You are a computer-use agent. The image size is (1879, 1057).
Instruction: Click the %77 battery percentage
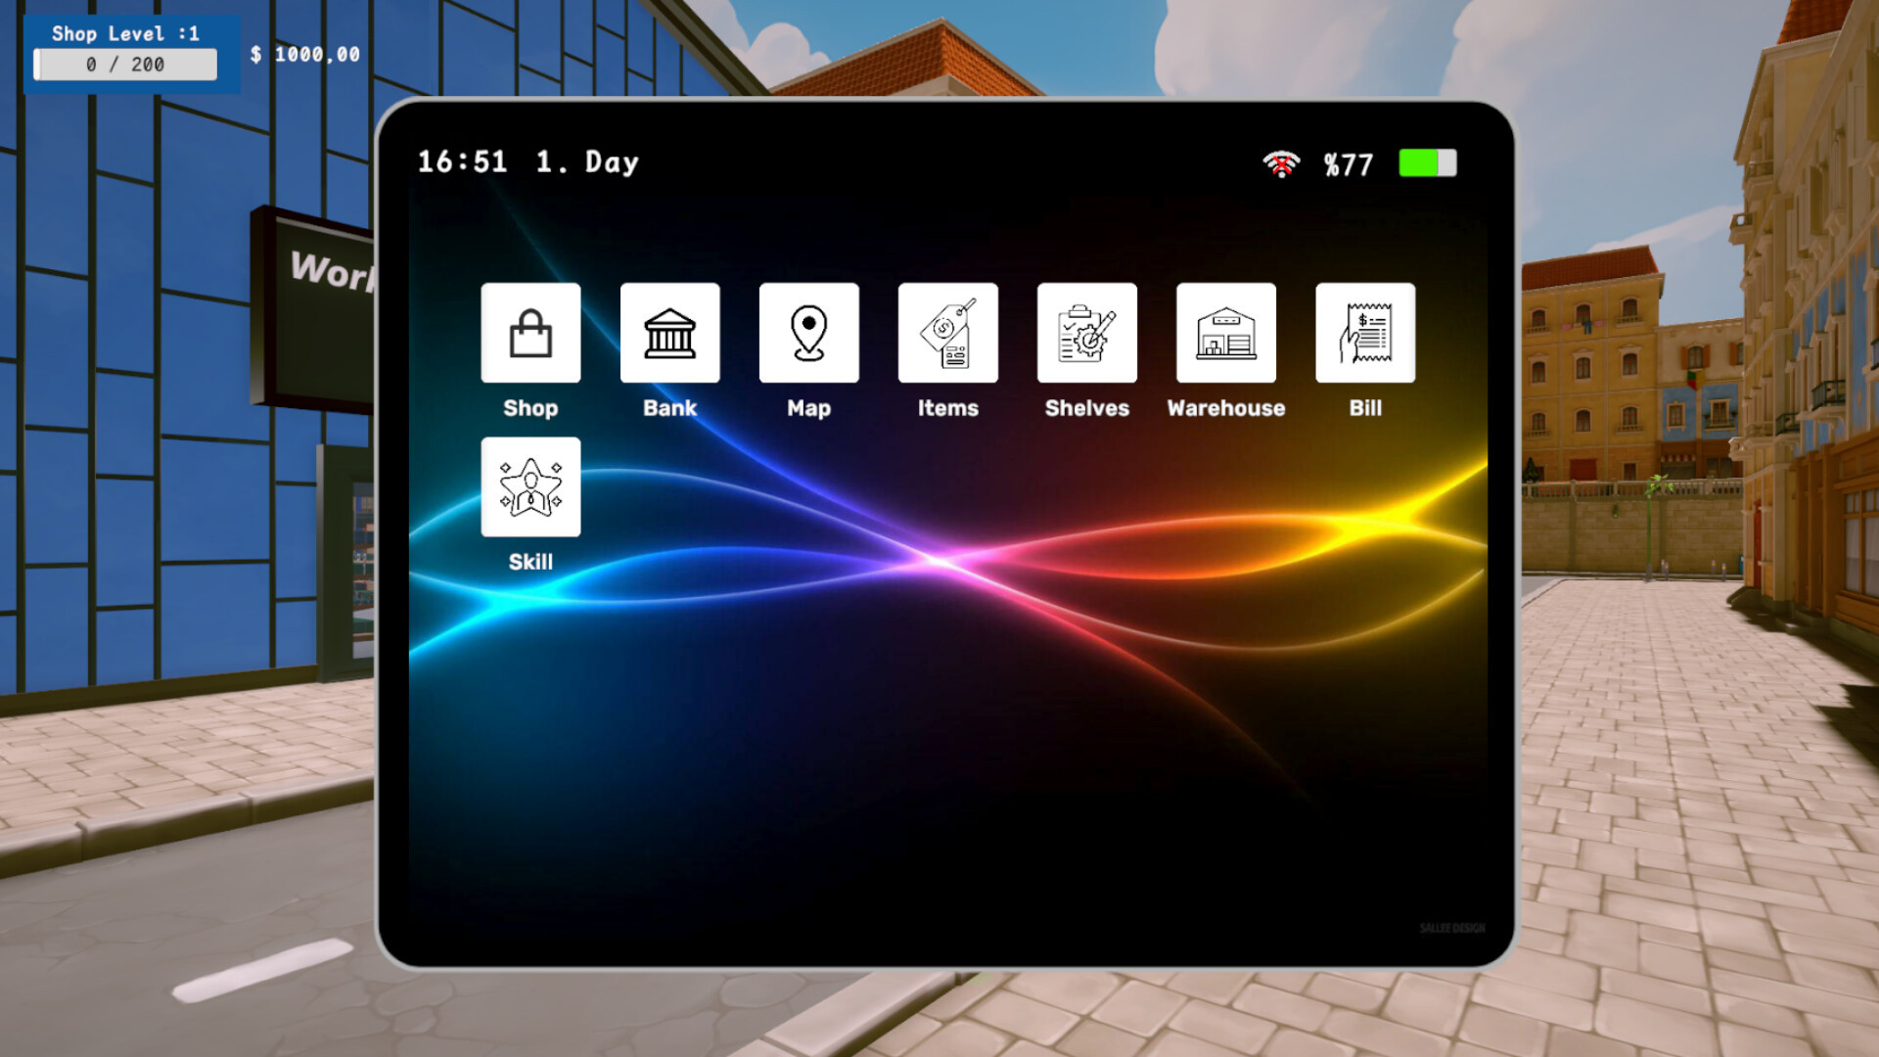click(1349, 164)
